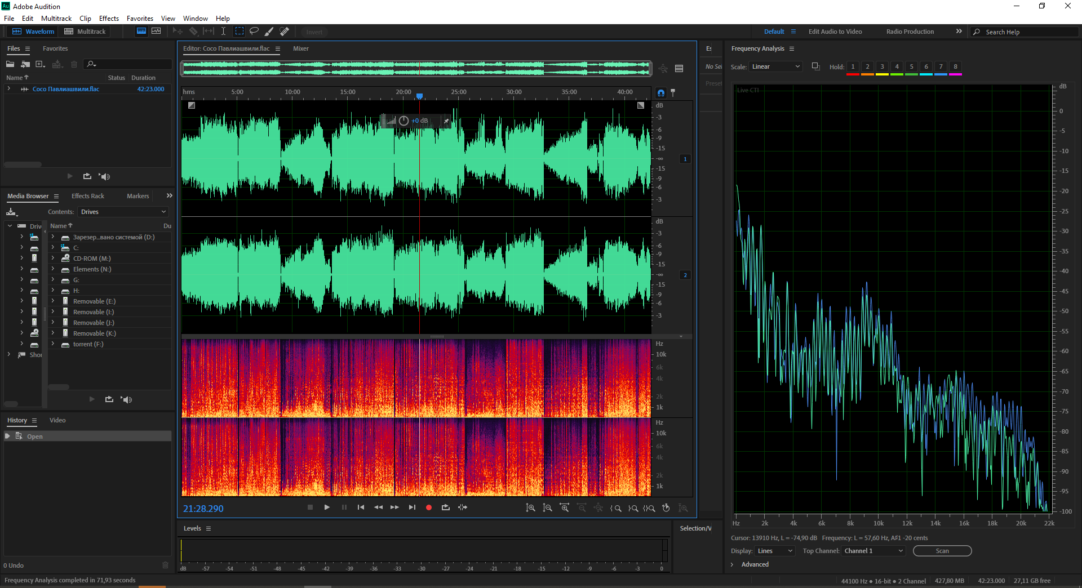The height and width of the screenshot is (588, 1082).
Task: Open the Scale Linear dropdown
Action: [775, 67]
